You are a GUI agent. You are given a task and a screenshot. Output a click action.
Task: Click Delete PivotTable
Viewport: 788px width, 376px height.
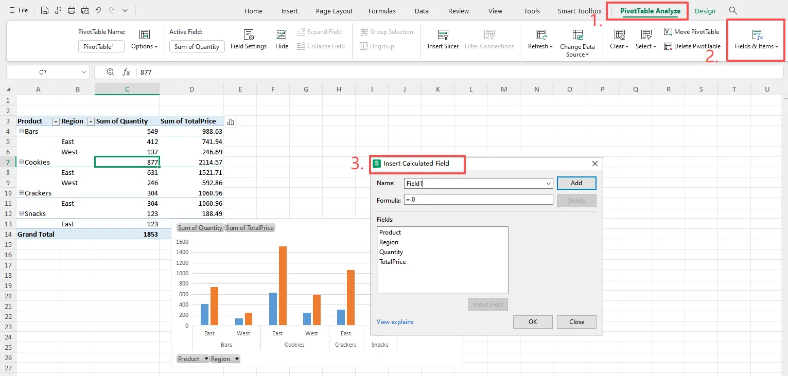coord(692,46)
